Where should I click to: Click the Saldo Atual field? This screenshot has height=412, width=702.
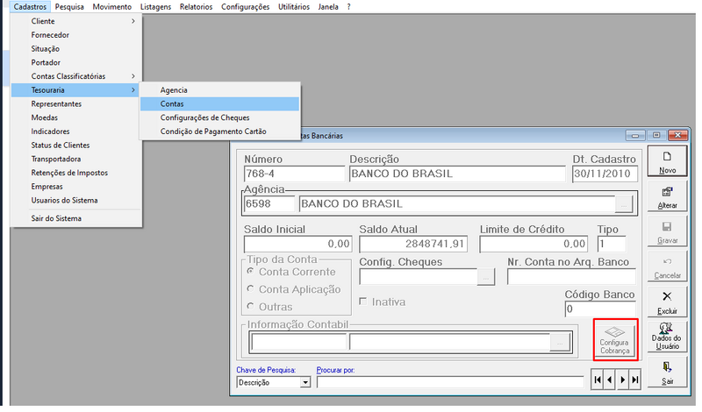[x=413, y=245]
